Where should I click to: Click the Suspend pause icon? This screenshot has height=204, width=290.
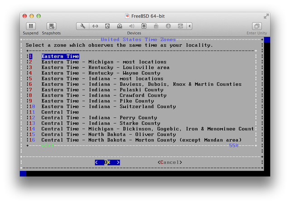click(31, 26)
